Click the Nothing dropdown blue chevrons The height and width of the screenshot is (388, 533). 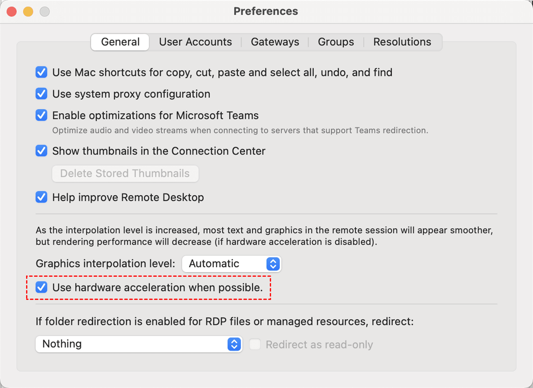click(234, 344)
